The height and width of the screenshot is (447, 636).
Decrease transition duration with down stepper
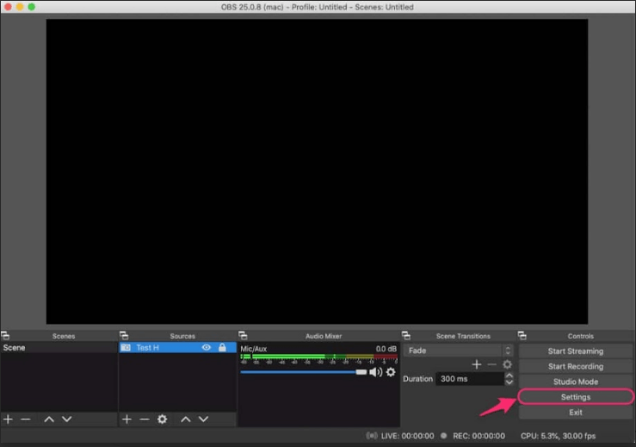(x=509, y=382)
